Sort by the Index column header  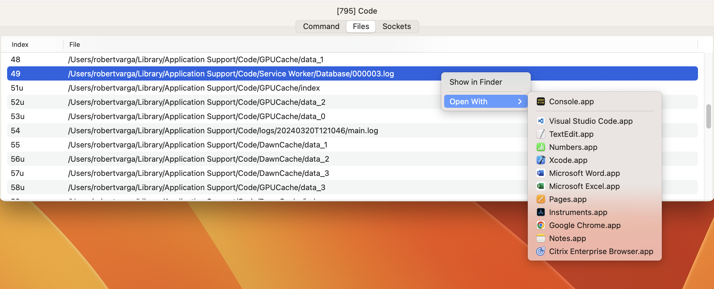pos(20,44)
